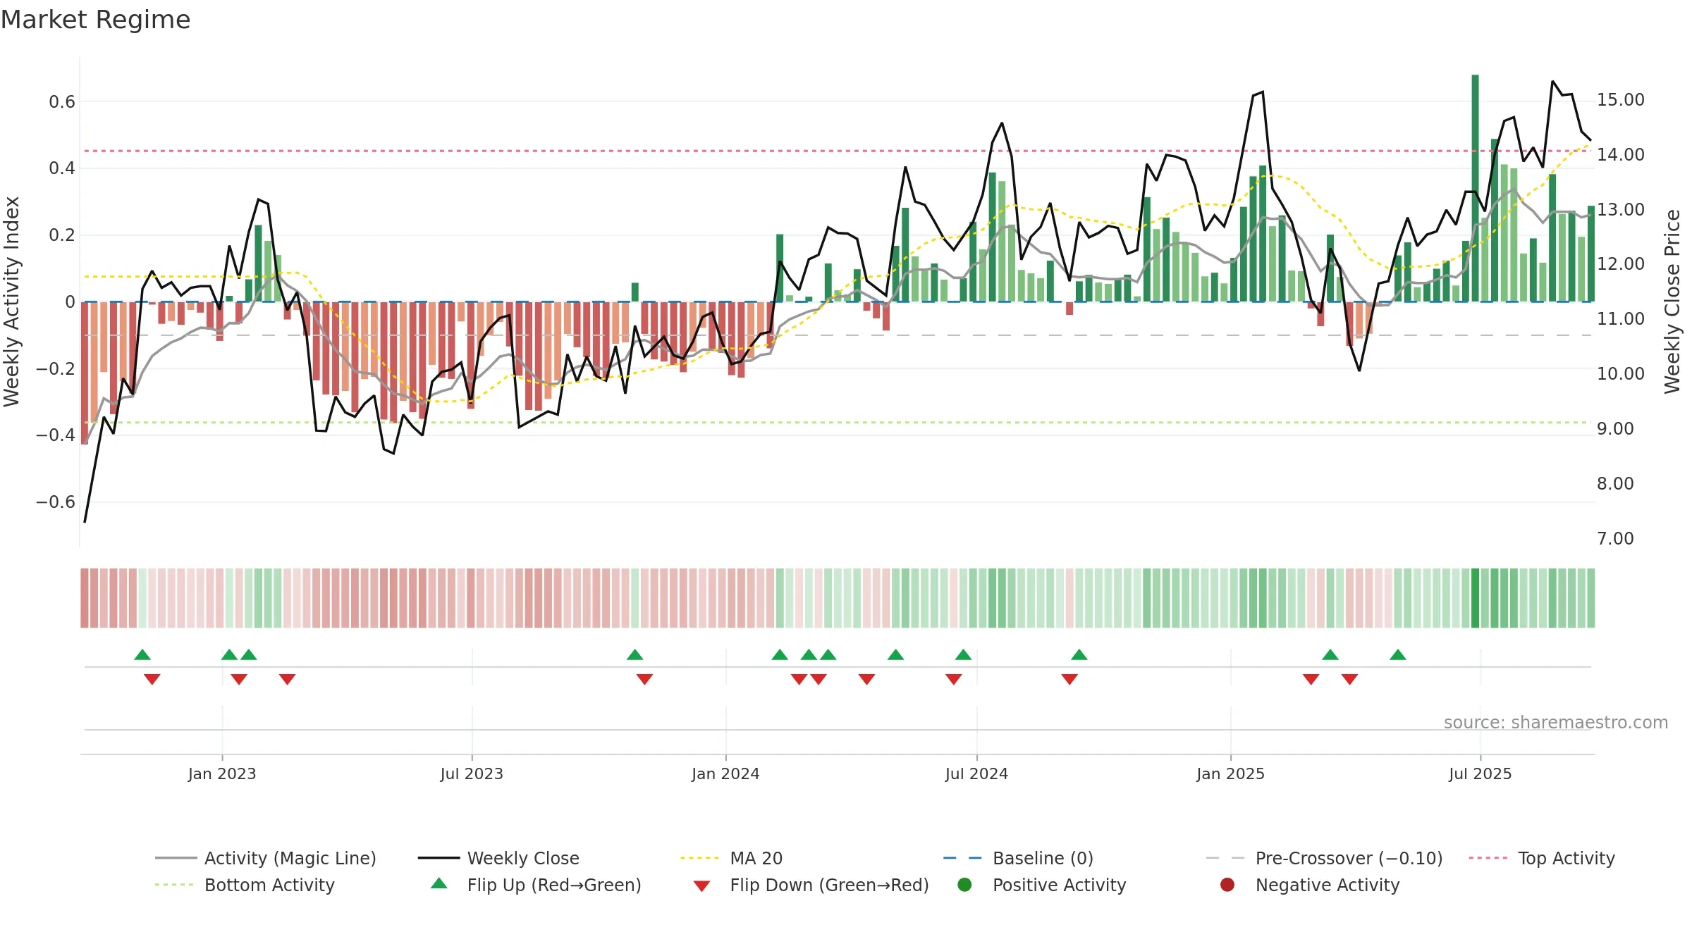Toggle the MA 20 legend entry
The image size is (1692, 951).
pos(731,858)
